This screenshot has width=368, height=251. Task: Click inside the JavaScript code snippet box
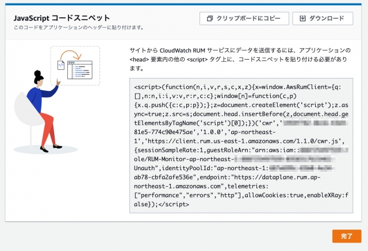[x=241, y=146]
